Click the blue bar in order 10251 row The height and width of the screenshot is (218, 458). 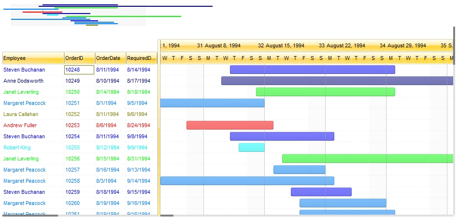[x=212, y=103]
